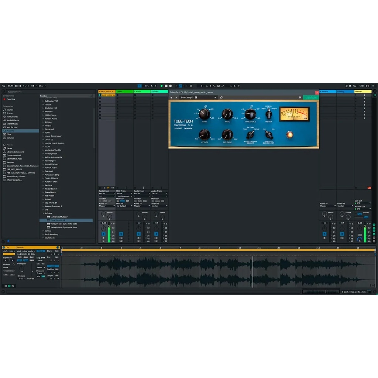Open the Master Out 1/2 dropdown

(362, 209)
